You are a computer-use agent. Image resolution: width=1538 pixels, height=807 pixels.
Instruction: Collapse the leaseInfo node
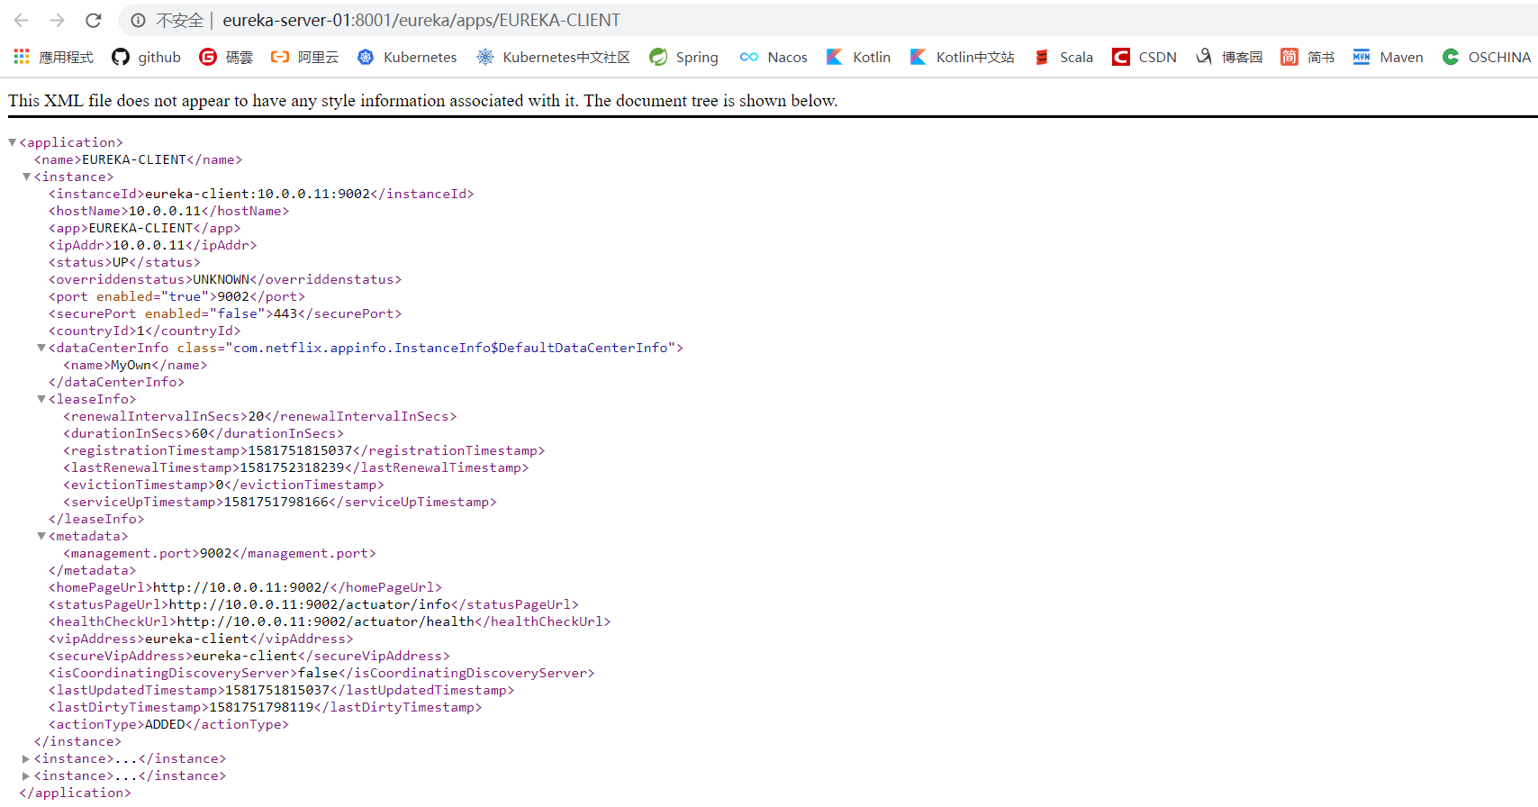click(41, 399)
